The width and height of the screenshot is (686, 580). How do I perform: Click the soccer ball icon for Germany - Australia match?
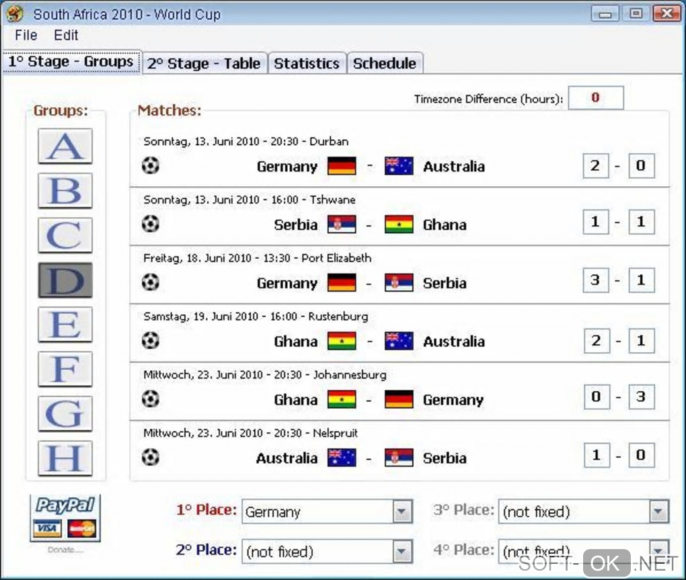click(151, 165)
